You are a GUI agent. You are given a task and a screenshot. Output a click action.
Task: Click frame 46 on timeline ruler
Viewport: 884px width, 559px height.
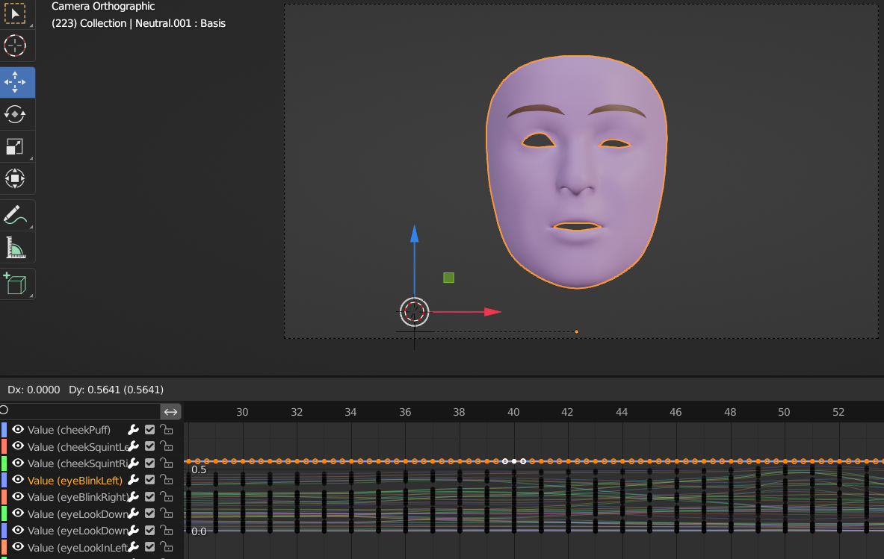[x=676, y=412]
